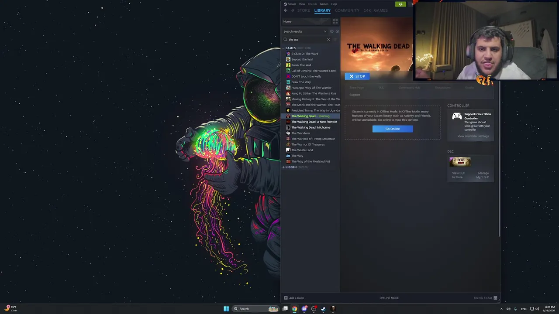Open recent activity clock filter
The image size is (559, 314).
coord(331,31)
